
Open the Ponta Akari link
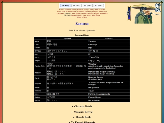tap(87, 15)
